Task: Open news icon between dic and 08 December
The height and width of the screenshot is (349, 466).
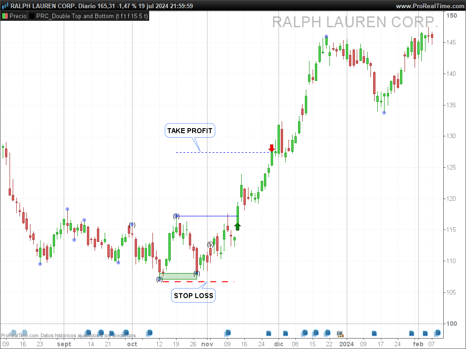Action: [x=285, y=334]
